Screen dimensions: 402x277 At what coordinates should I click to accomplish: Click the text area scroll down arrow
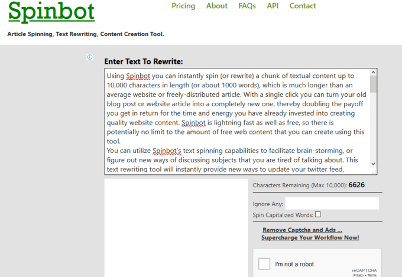click(373, 164)
